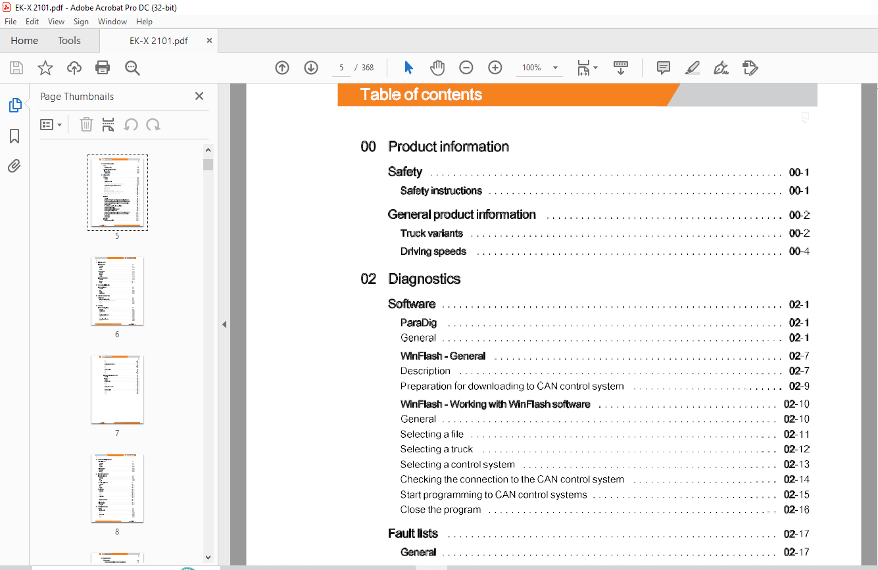Select the page 7 thumbnail
The height and width of the screenshot is (570, 878).
tap(117, 390)
